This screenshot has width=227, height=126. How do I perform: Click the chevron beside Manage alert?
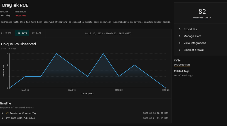(180, 36)
